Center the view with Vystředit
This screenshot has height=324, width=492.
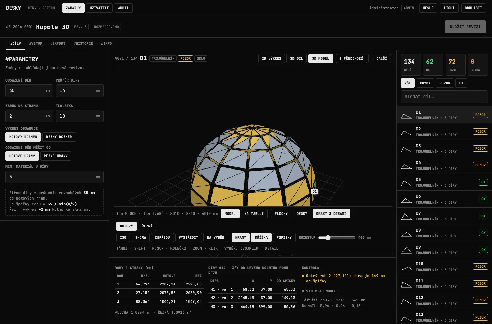point(189,237)
